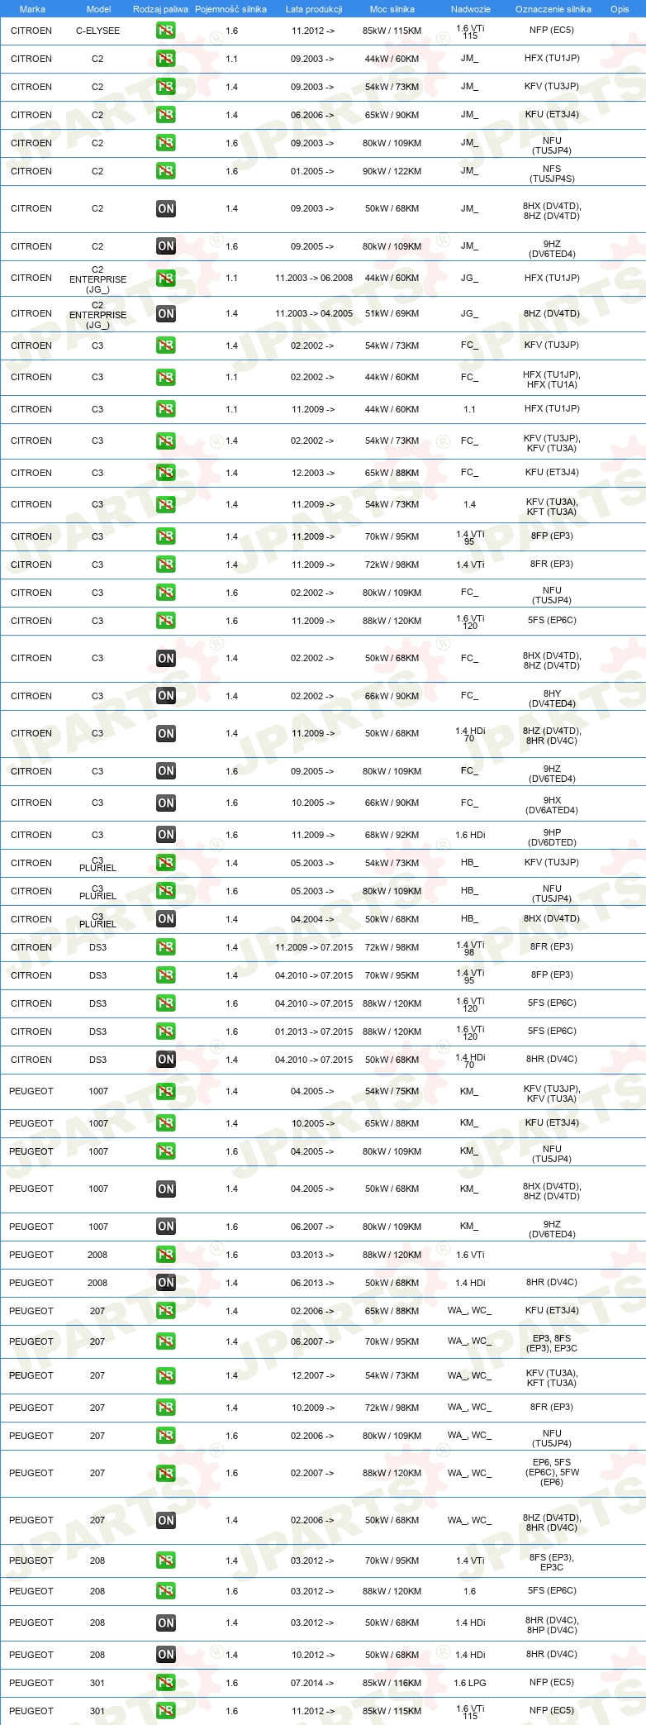The image size is (646, 1725).
Task: Select the C-ELYSEE model cell
Action: click(x=97, y=31)
